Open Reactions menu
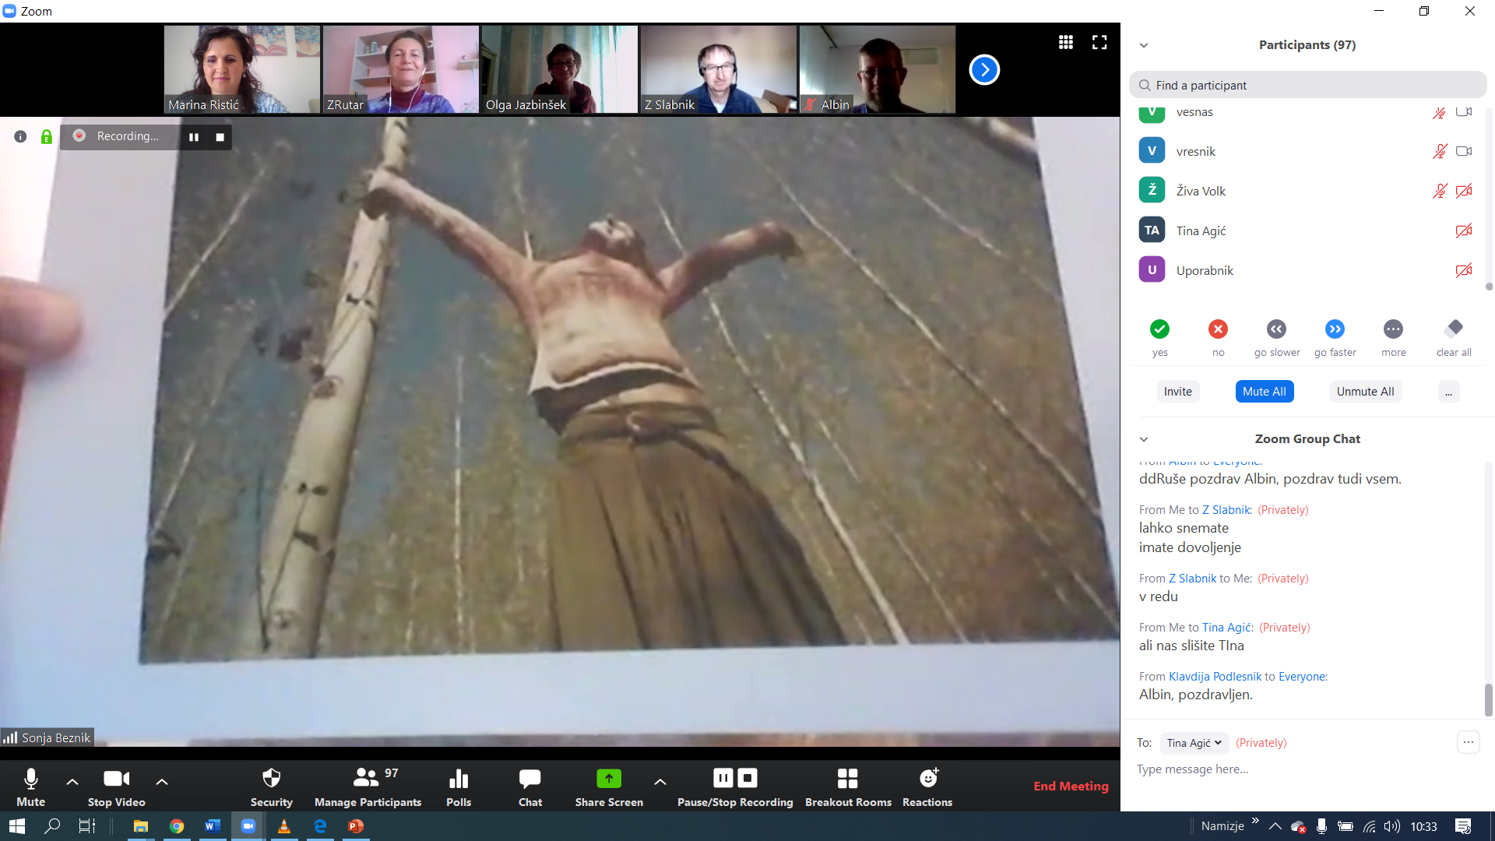 [927, 786]
